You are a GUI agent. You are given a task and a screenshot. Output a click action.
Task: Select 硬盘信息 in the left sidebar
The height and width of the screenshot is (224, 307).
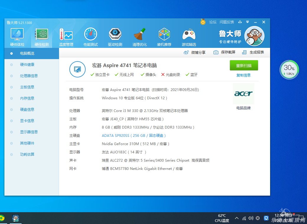27,110
